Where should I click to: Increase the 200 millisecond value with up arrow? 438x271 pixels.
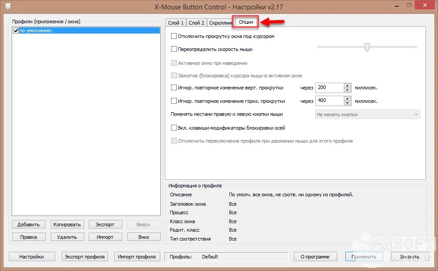(347, 85)
